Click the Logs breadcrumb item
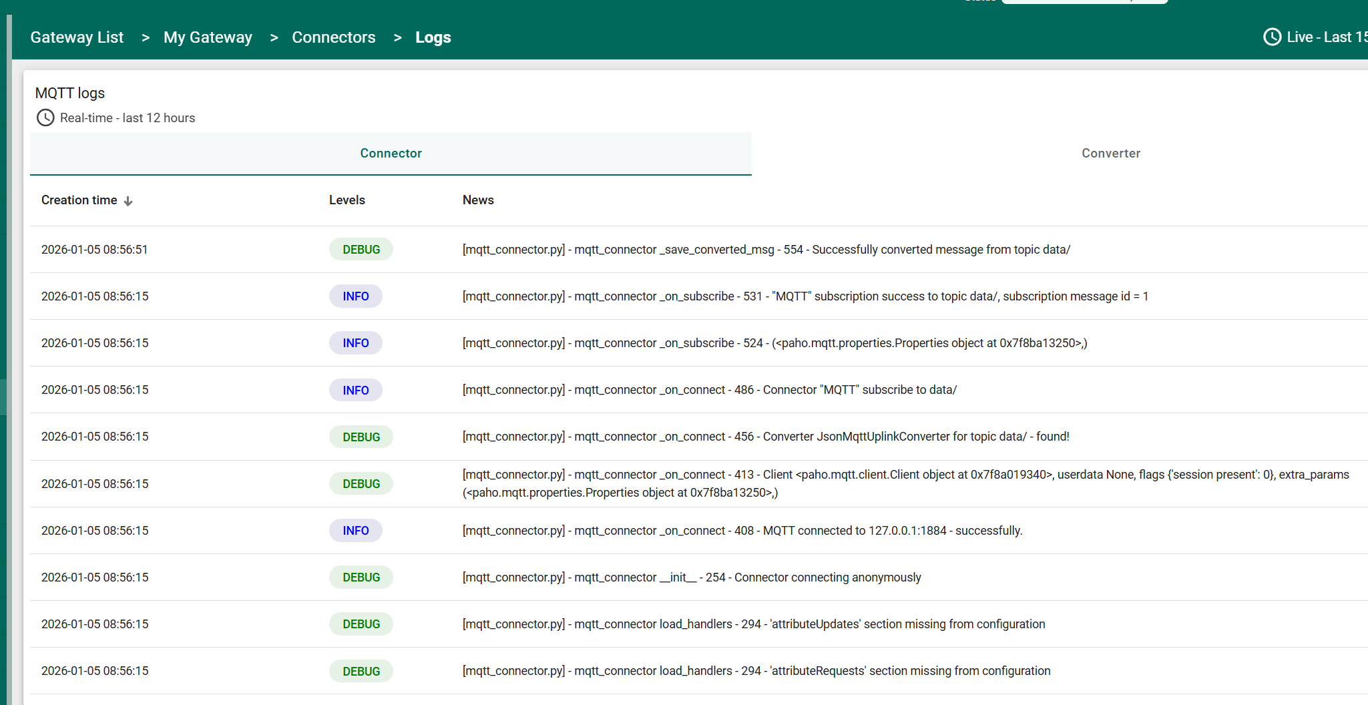Screen dimensions: 1368x705 pyautogui.click(x=433, y=37)
